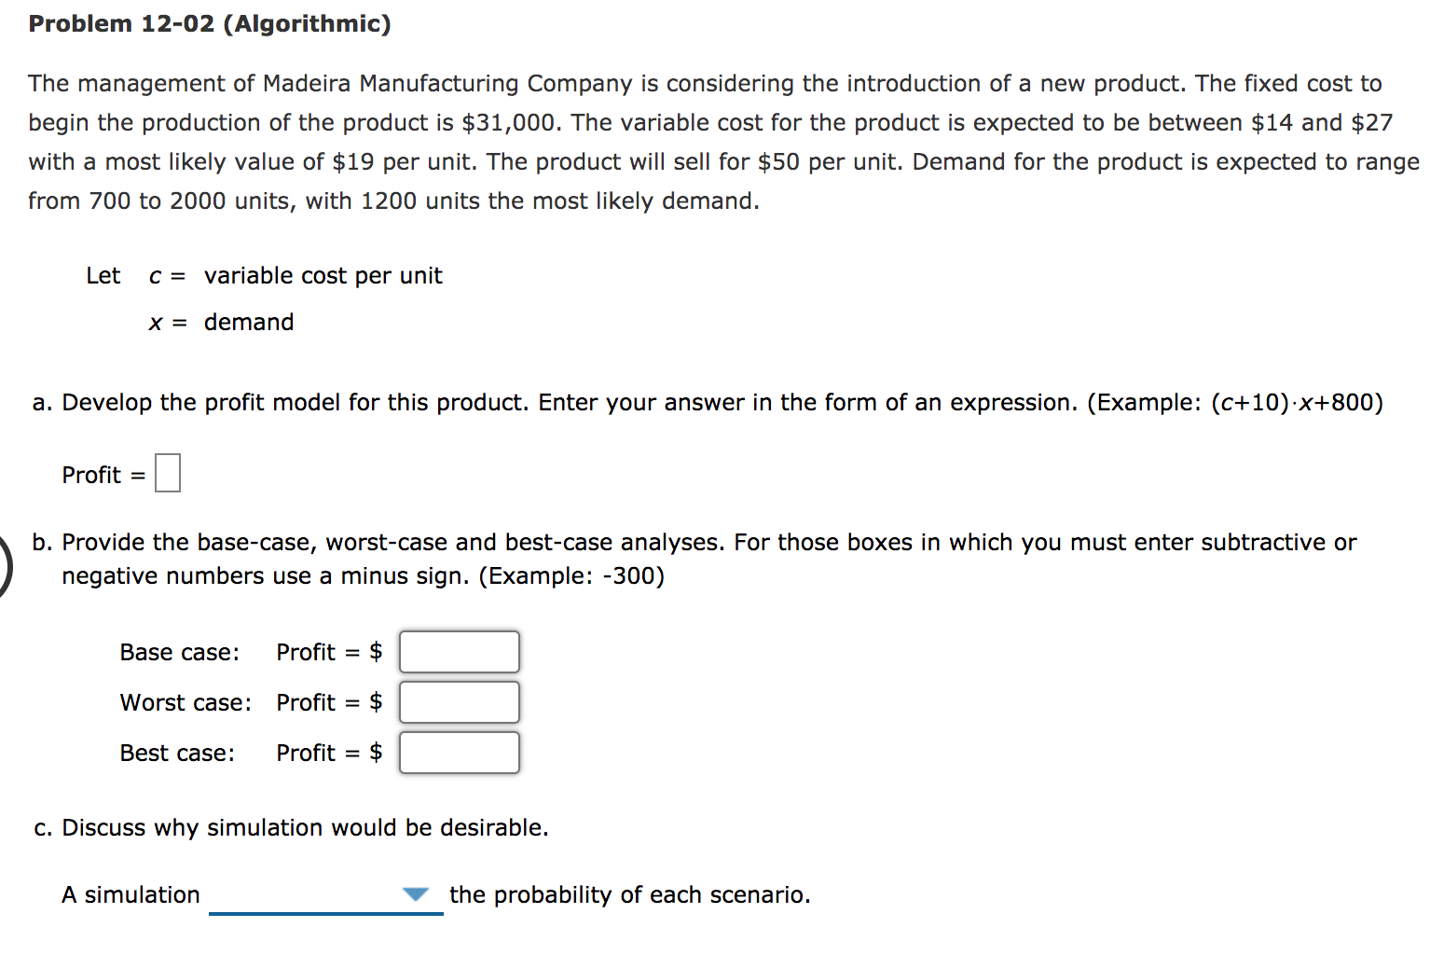Screen dimensions: 1430x955
Task: Click the demand definition 'x = demand'
Action: 222,322
